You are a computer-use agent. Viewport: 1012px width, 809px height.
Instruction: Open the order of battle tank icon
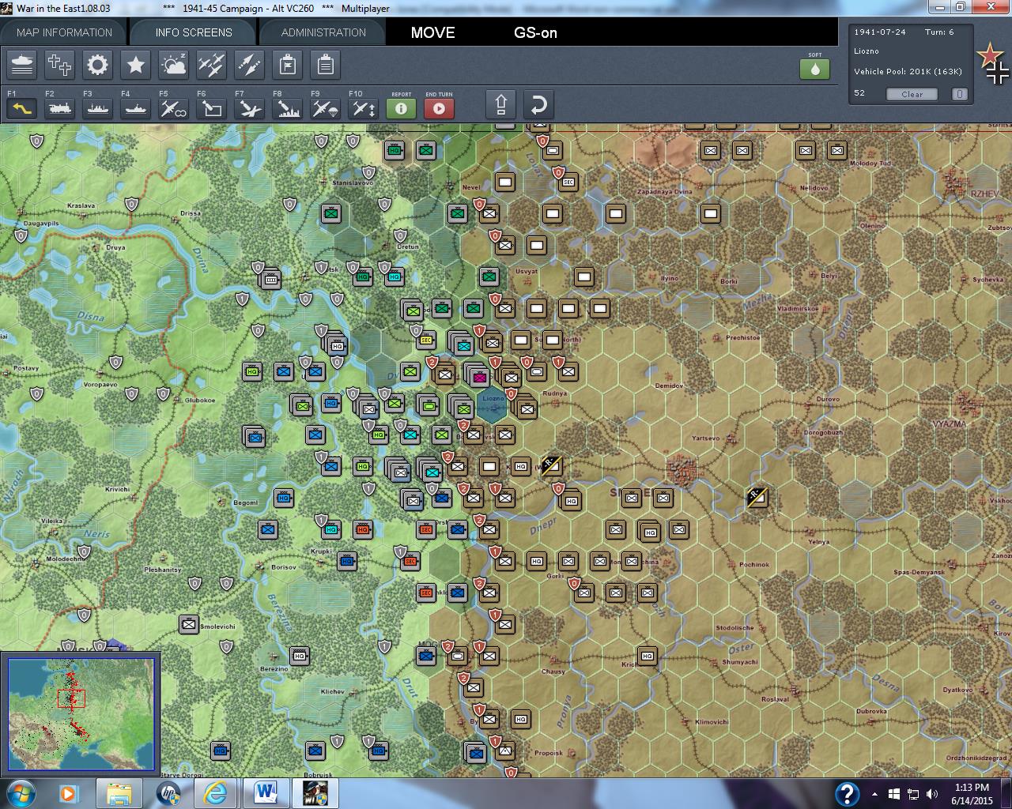click(x=22, y=65)
